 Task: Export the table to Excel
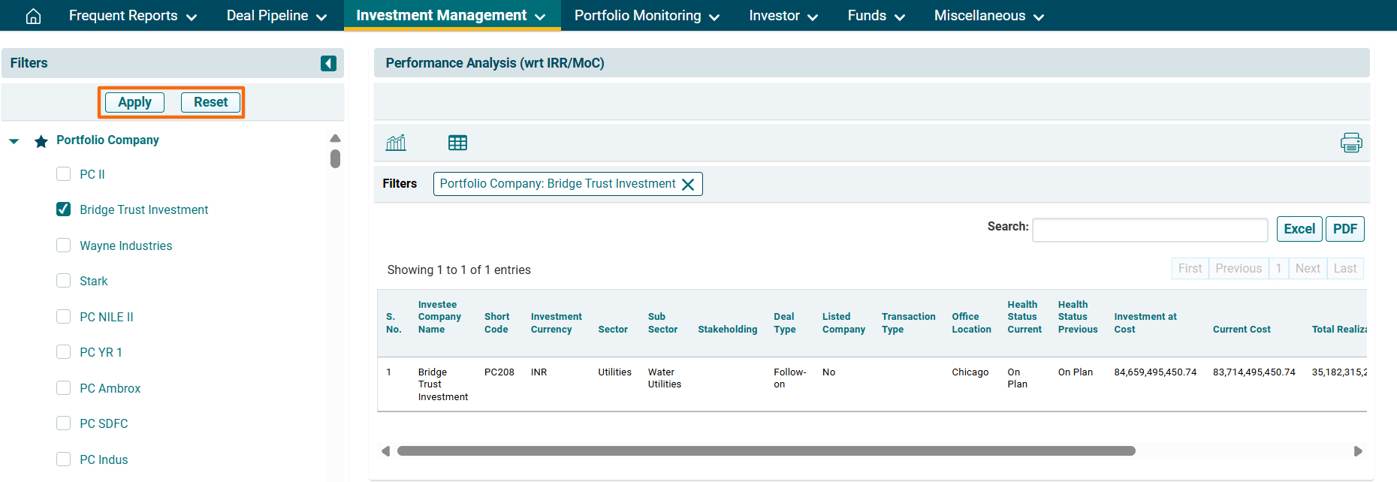pos(1299,229)
